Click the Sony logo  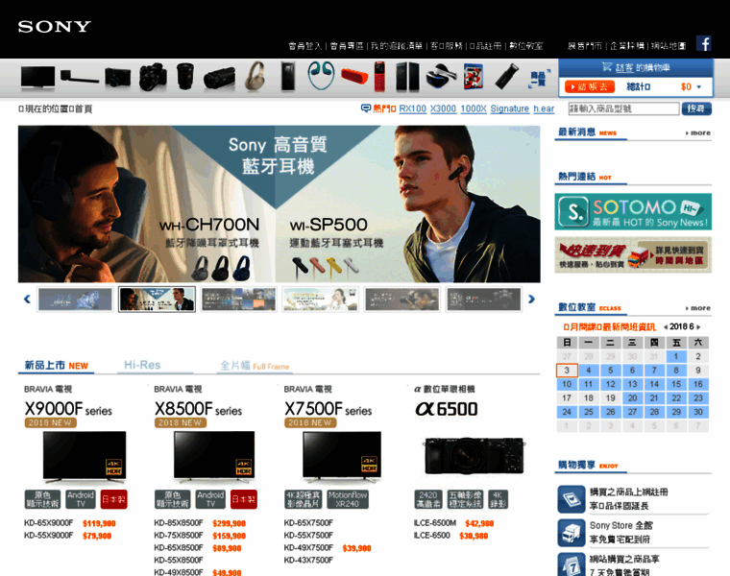coord(55,27)
